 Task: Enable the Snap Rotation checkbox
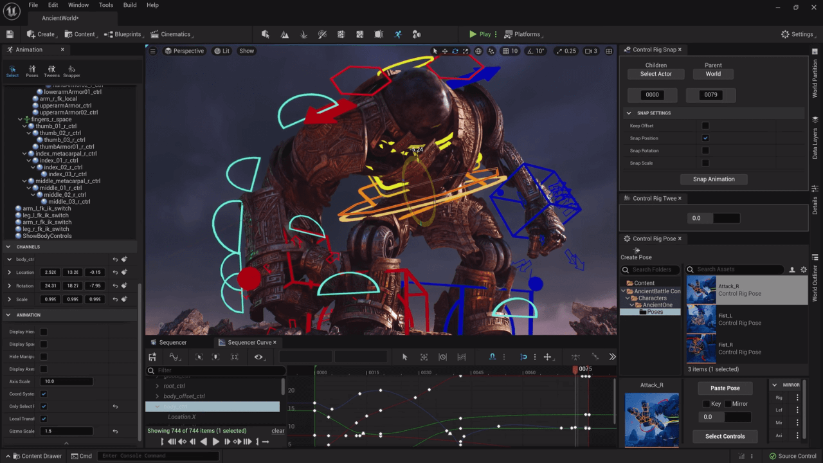[x=705, y=150]
